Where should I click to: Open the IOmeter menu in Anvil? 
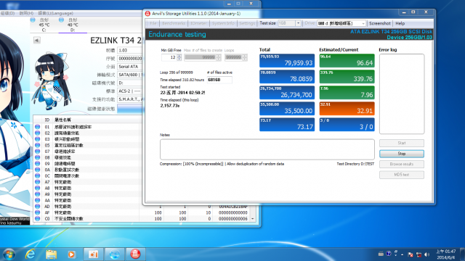point(198,23)
